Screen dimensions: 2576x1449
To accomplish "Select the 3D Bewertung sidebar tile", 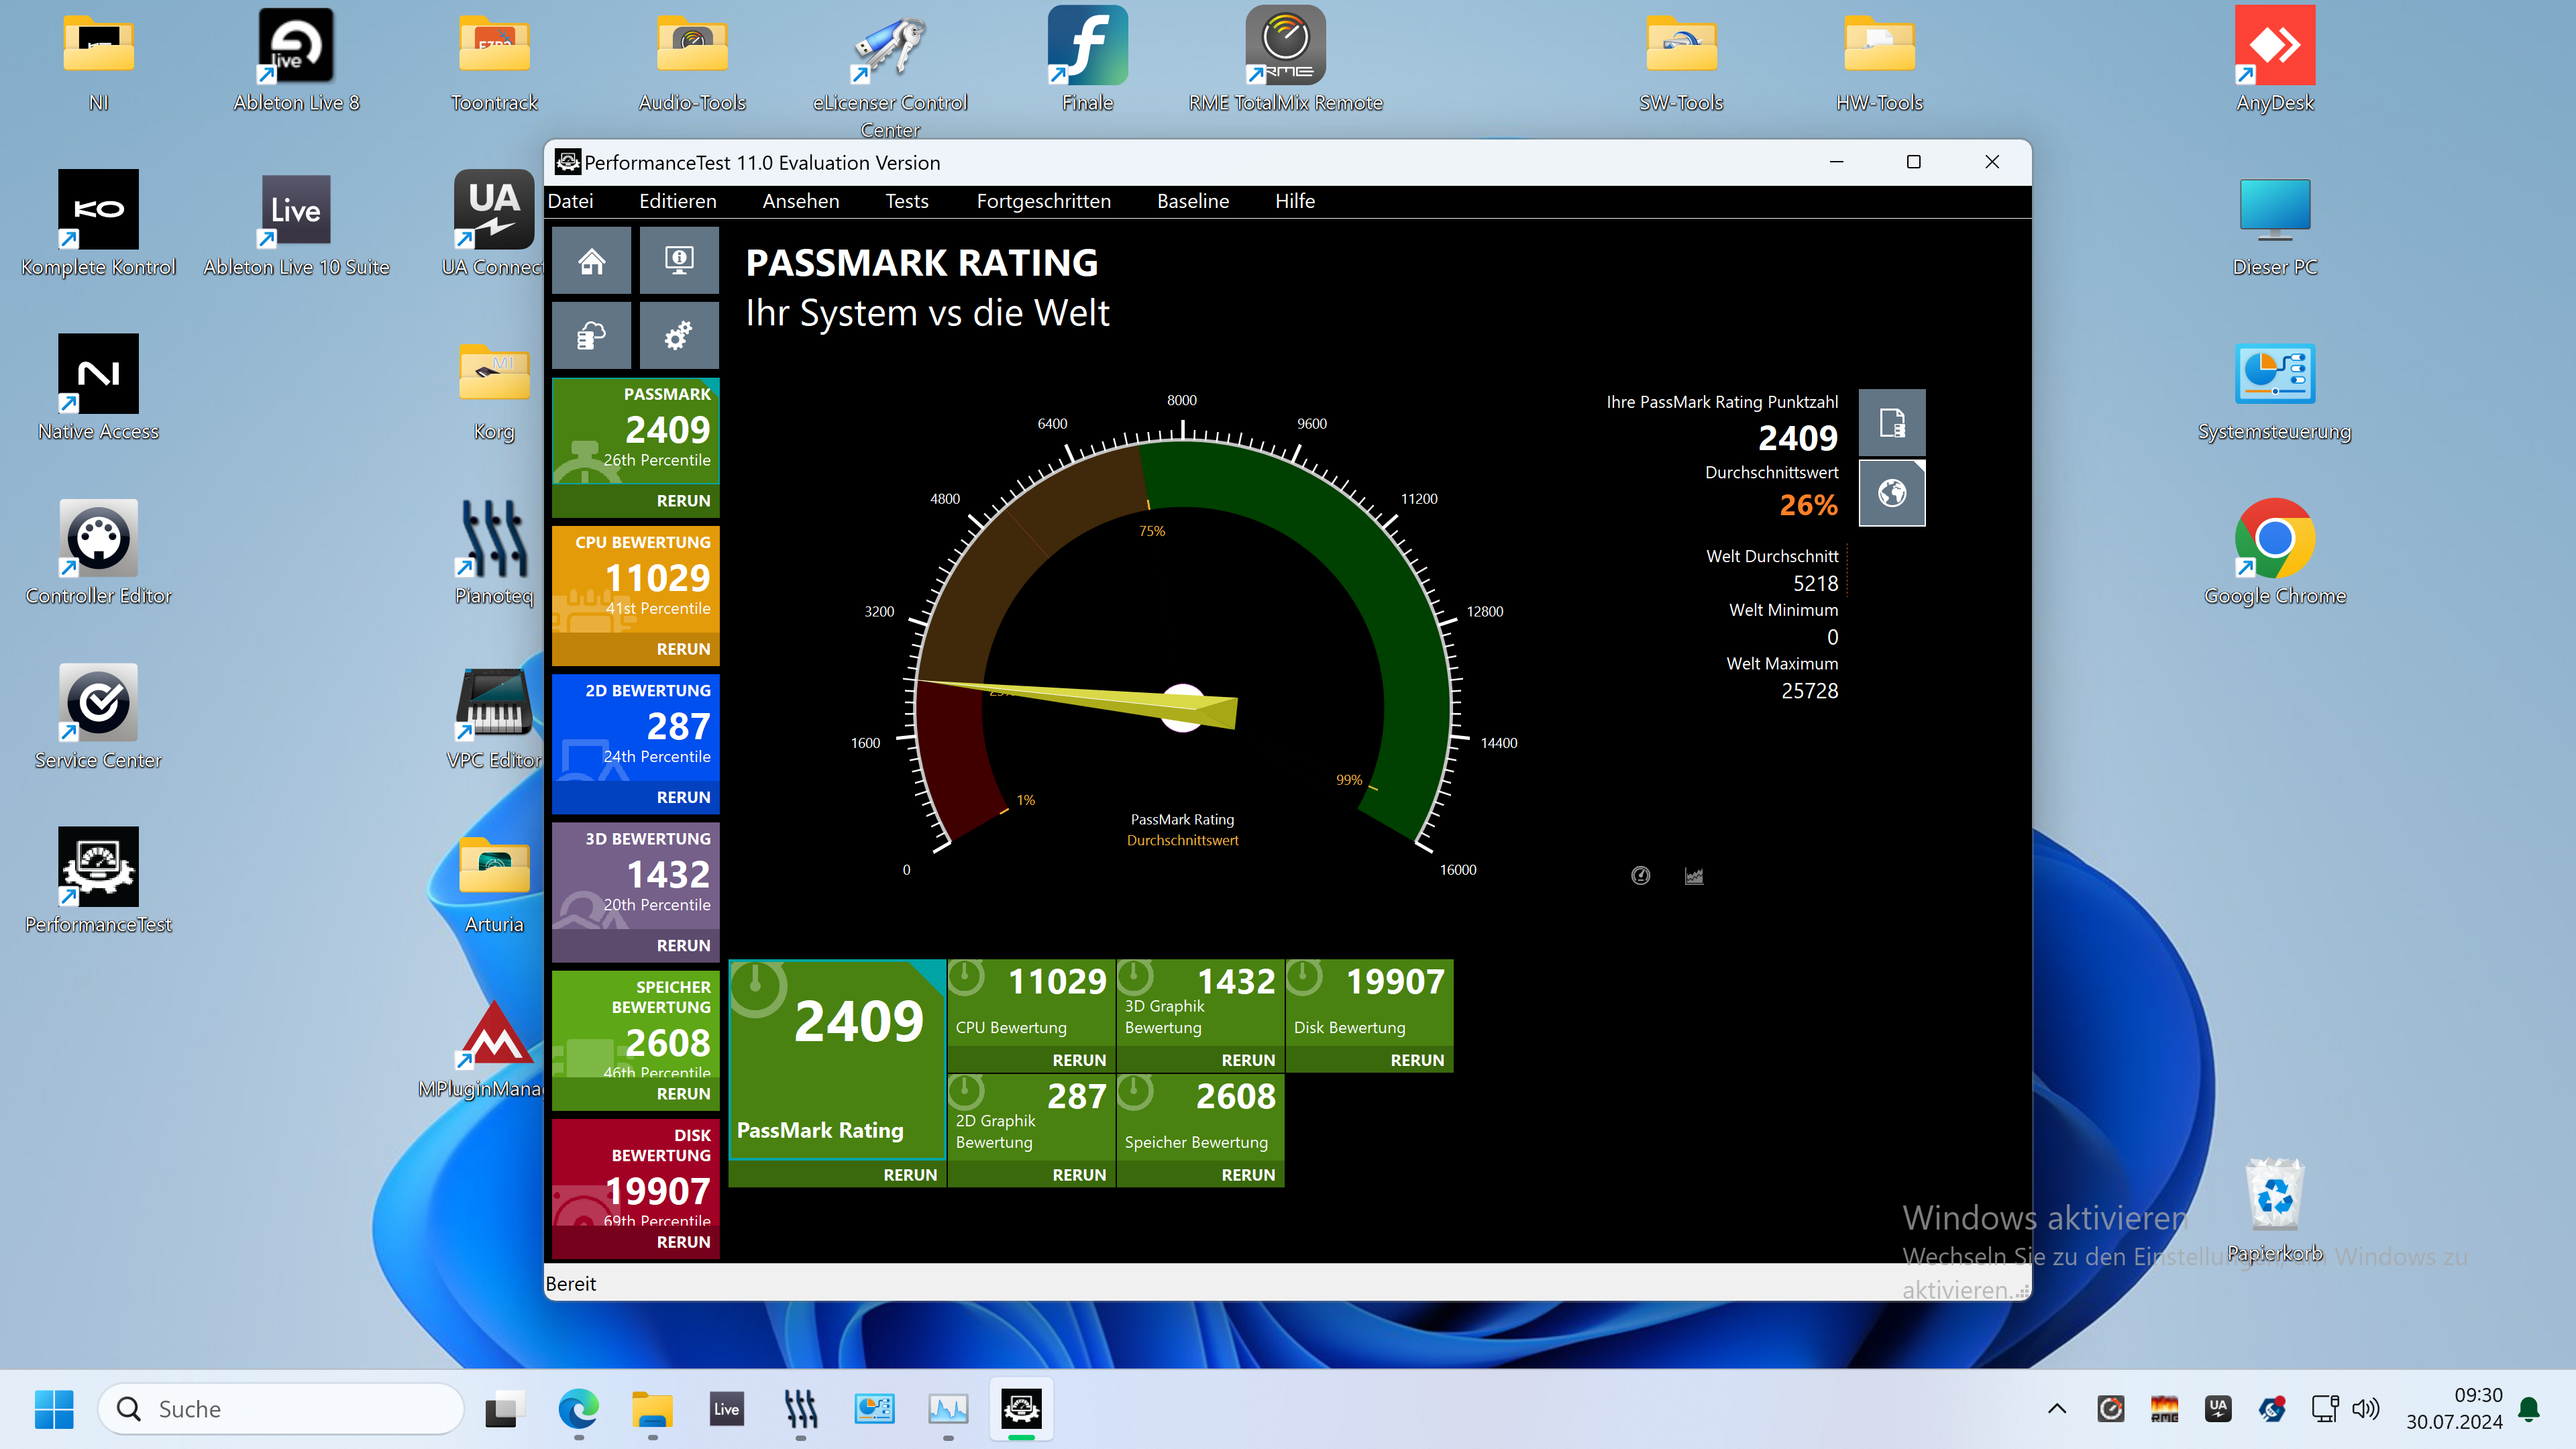I will 636,875.
